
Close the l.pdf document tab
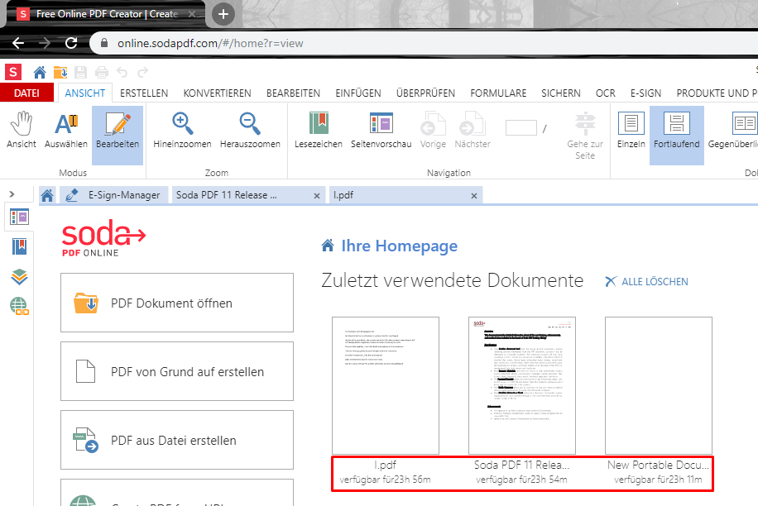[x=473, y=196]
